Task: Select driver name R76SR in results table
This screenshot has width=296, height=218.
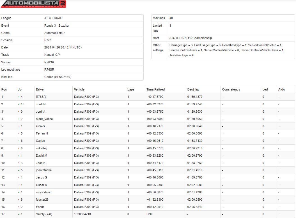Action: [x=41, y=97]
